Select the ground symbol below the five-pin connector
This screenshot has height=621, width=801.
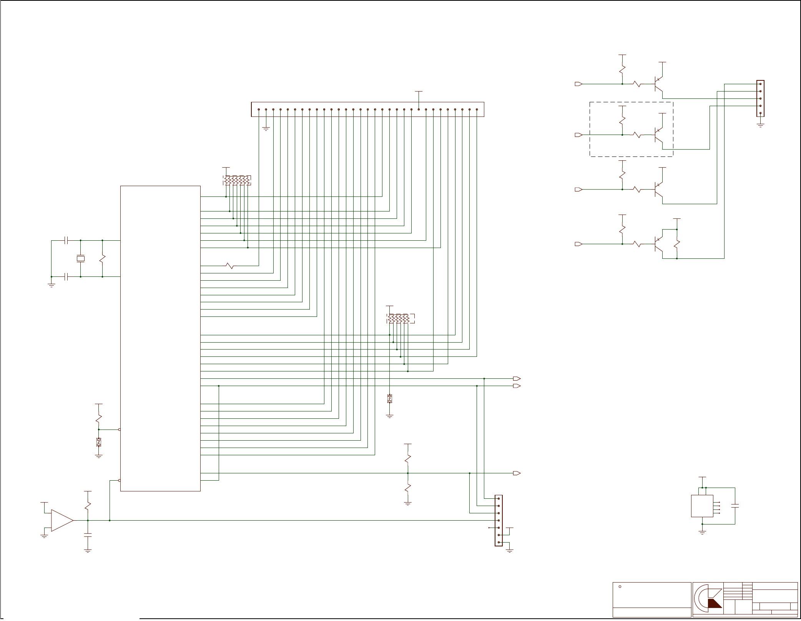tap(760, 125)
